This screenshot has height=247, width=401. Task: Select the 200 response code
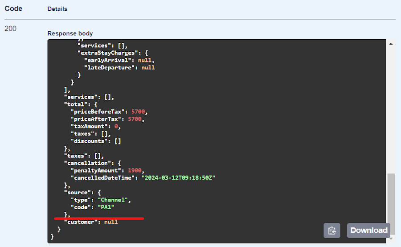click(x=11, y=29)
